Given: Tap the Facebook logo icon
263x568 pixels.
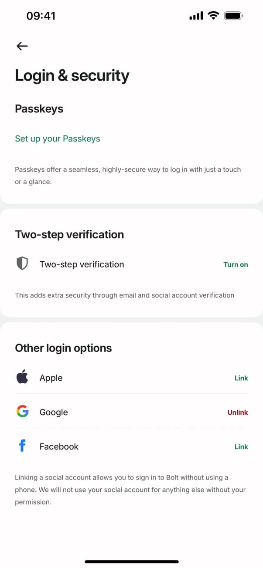Looking at the screenshot, I should tap(22, 446).
